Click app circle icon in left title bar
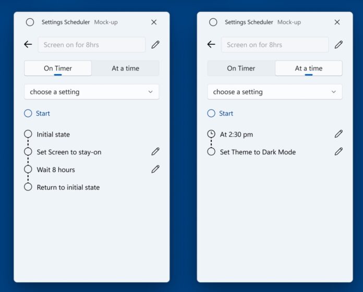The width and height of the screenshot is (363, 292). pyautogui.click(x=30, y=22)
